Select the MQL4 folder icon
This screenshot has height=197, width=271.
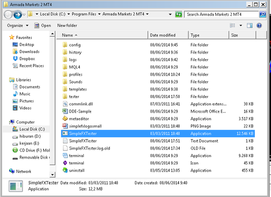click(65, 67)
